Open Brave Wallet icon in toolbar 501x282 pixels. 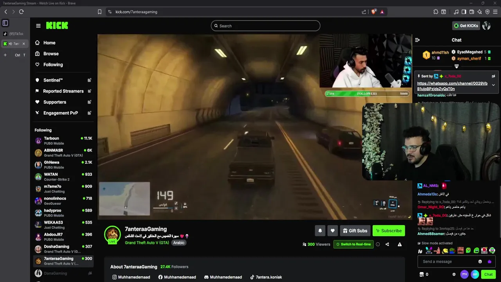pyautogui.click(x=472, y=12)
